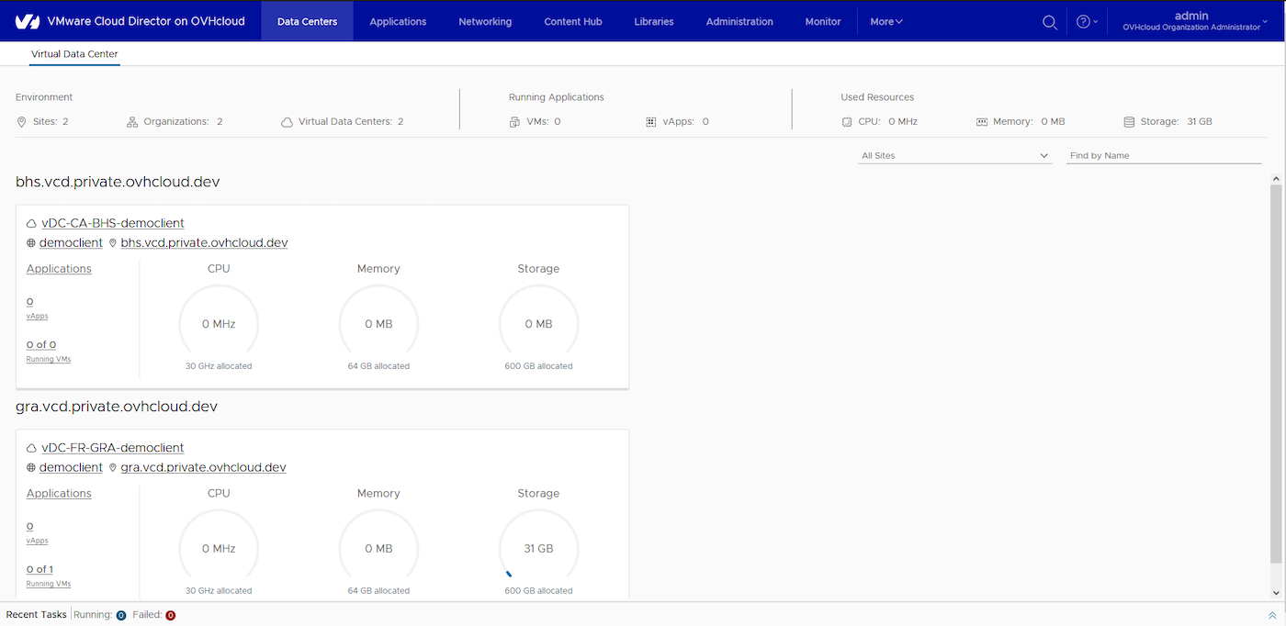Click the vertical scrollbar on the right
The image size is (1286, 626).
coord(1277,367)
